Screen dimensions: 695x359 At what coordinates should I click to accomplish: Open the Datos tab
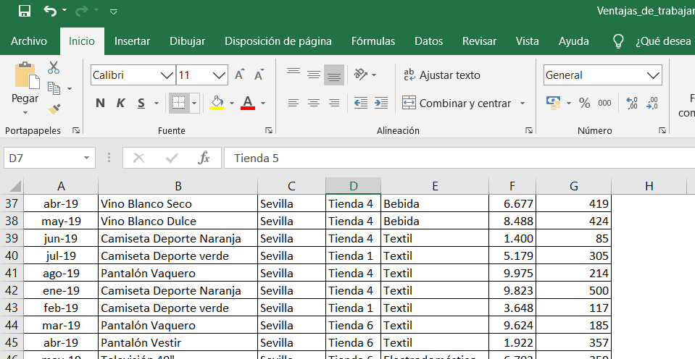click(x=428, y=41)
